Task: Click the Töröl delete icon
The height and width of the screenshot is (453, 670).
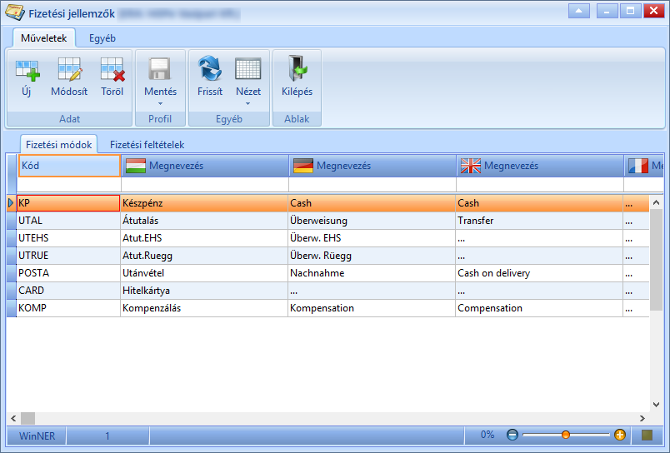Action: (x=112, y=70)
